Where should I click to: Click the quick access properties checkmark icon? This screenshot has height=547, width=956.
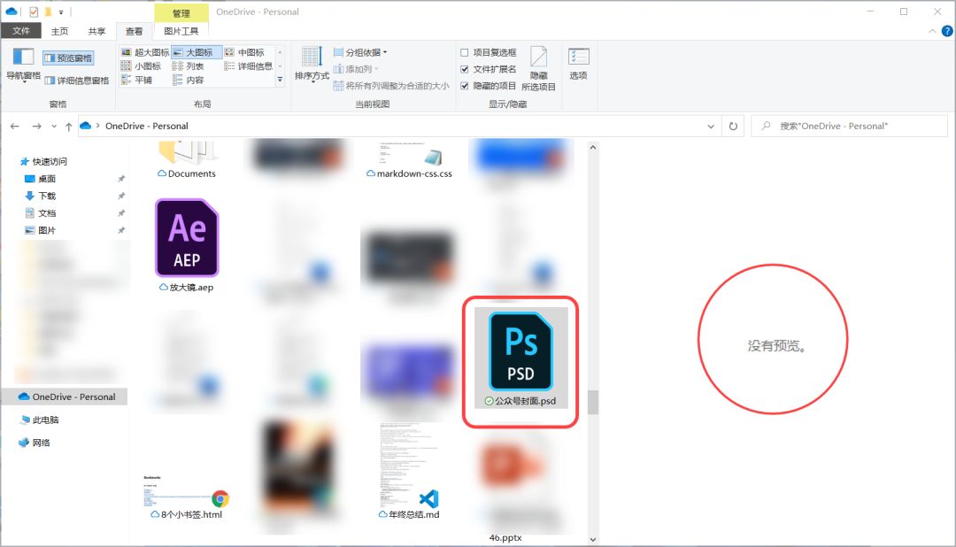34,12
